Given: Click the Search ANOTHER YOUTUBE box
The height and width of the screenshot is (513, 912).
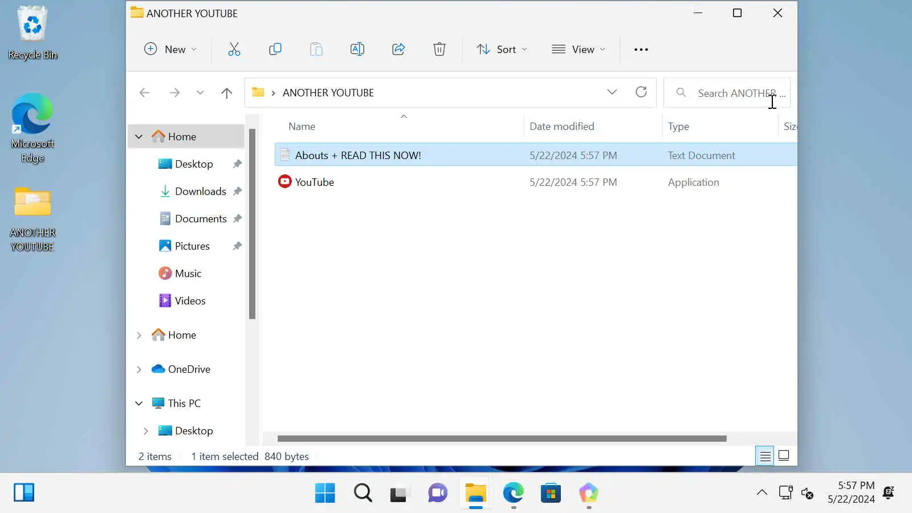Looking at the screenshot, I should (x=727, y=92).
